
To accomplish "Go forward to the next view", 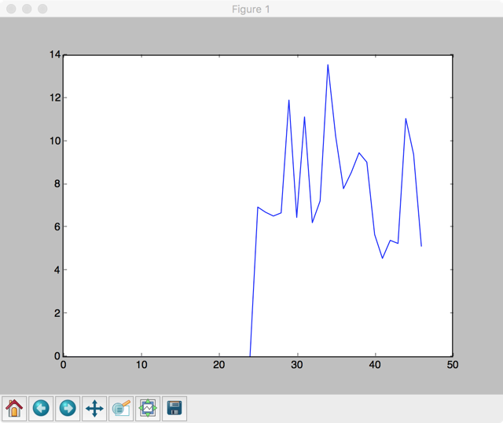I will coord(68,408).
